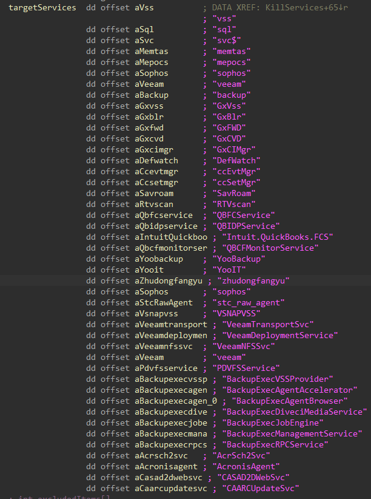
Task: Click the aGxblr offset symbol
Action: [x=149, y=117]
